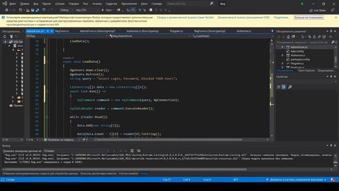This screenshot has width=339, height=191.
Task: Select packages.config in Solution Explorer
Action: 300,59
